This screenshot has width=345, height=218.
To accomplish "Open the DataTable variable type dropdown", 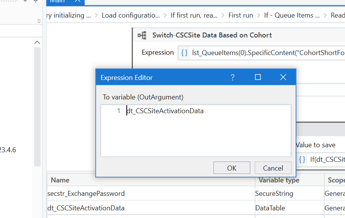I will coord(289,208).
